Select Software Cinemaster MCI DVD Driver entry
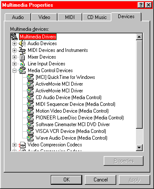Image resolution: width=154 pixels, height=189 pixels. (73, 124)
